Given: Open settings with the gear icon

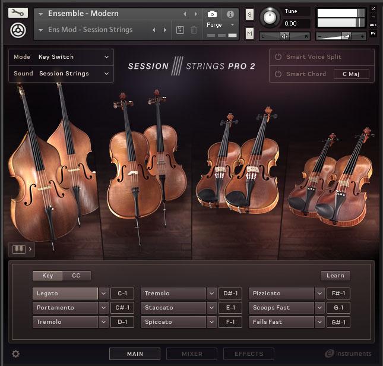Looking at the screenshot, I should tap(15, 354).
